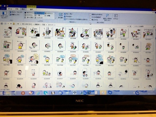156x117 pixels.
Task: Expand the chevron after 2015 in path
Action: pyautogui.click(x=55, y=25)
